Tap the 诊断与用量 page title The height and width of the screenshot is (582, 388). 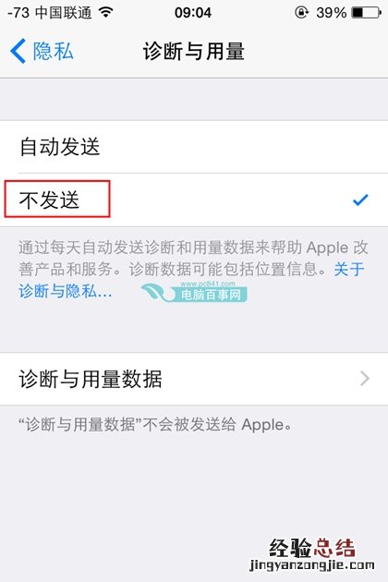(194, 51)
